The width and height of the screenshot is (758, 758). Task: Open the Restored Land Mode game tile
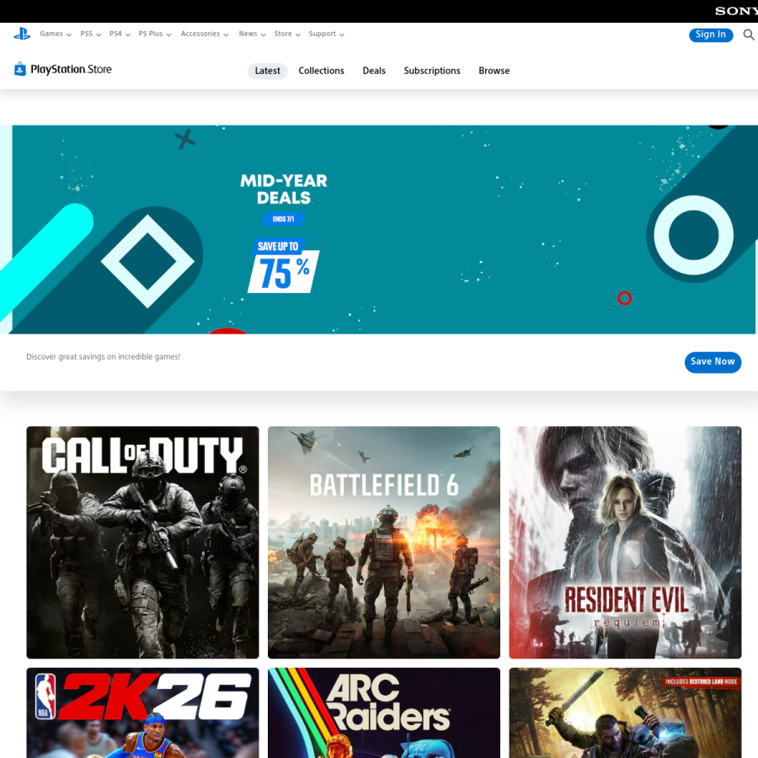(625, 713)
